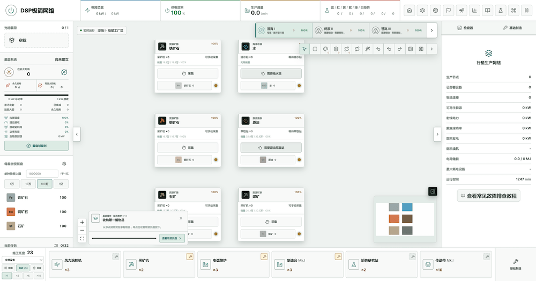Click the wrench icon on 风力涡轮机 card
536x281 pixels.
116,256
